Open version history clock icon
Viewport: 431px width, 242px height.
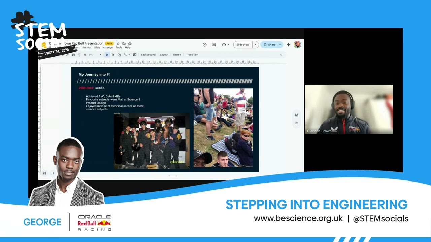pyautogui.click(x=204, y=45)
